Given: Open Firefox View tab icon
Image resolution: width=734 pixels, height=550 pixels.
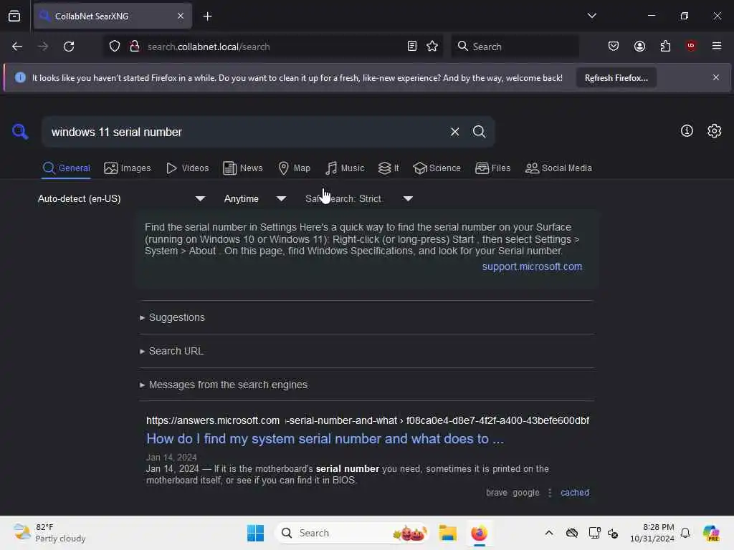Looking at the screenshot, I should coord(14,16).
